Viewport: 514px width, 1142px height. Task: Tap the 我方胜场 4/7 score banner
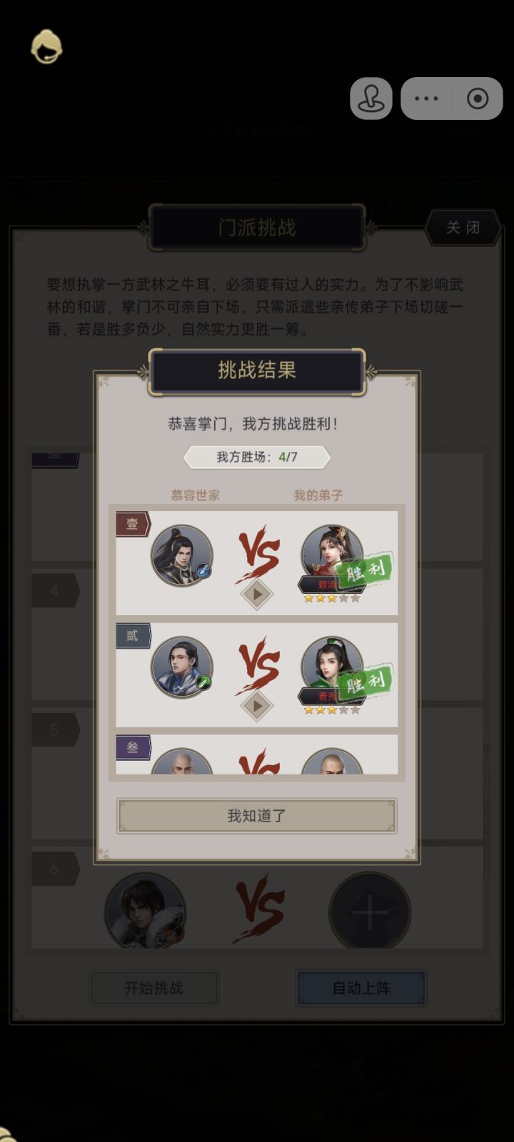coord(257,457)
